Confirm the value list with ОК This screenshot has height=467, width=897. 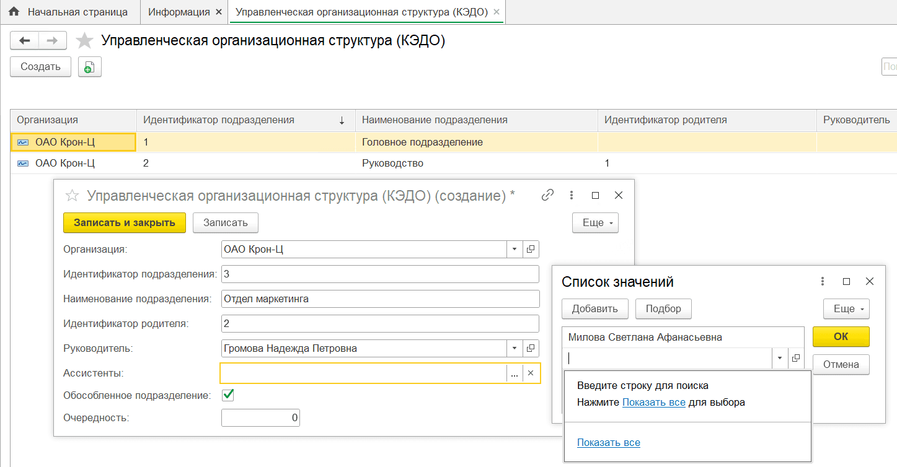click(841, 336)
